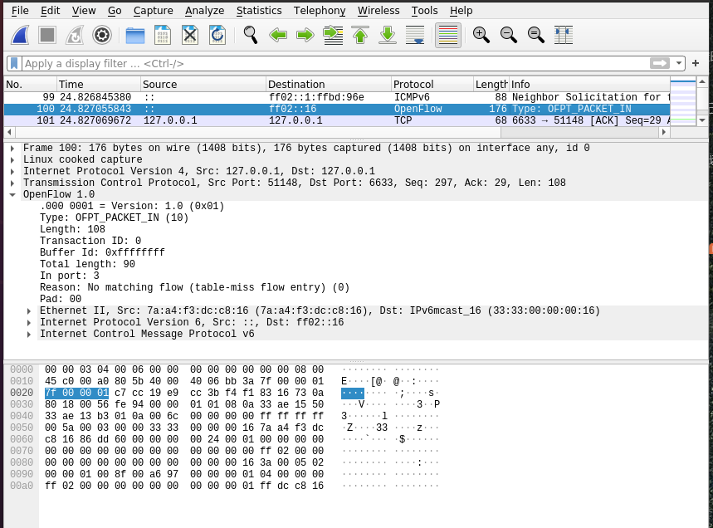713x528 pixels.
Task: Start capturing packets with shark fin icon
Action: click(20, 35)
